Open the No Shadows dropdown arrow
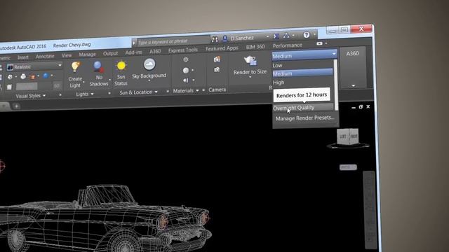 coord(109,80)
